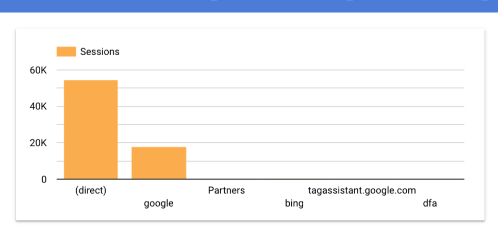Screen dimensions: 498x233
Task: Click the (direct) x-axis label
Action: pos(91,190)
